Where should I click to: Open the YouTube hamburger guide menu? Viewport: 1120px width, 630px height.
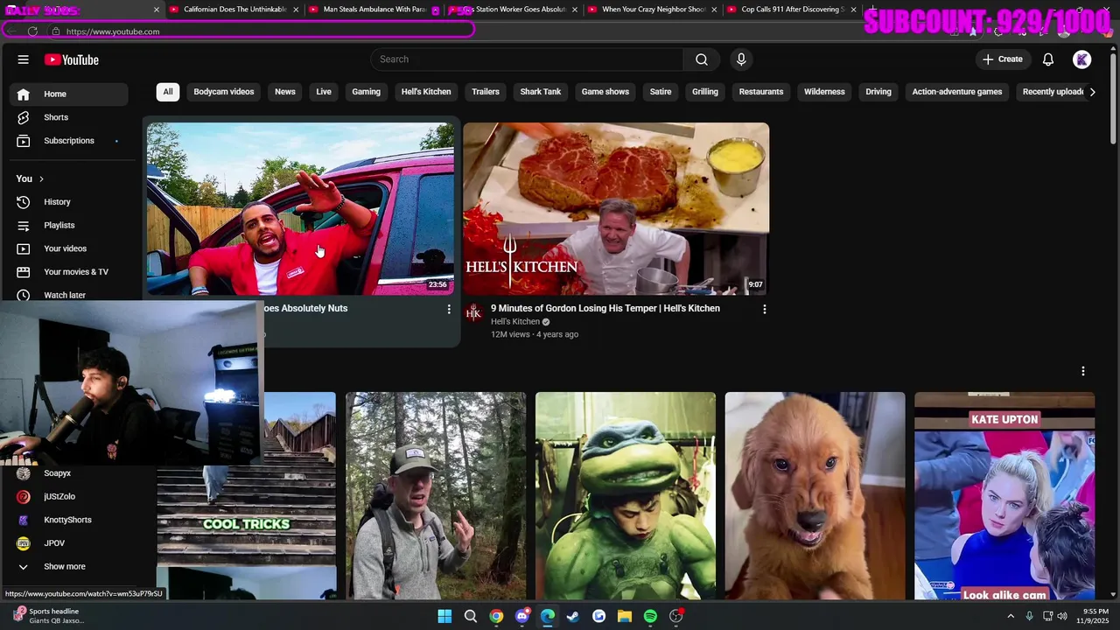point(24,59)
